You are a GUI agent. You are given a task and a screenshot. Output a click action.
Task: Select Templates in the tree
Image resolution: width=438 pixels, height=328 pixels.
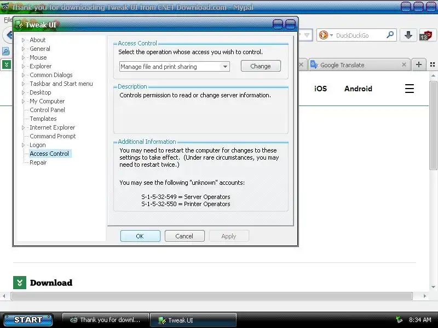43,119
